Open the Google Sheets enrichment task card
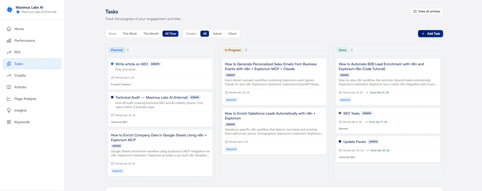 160,153
